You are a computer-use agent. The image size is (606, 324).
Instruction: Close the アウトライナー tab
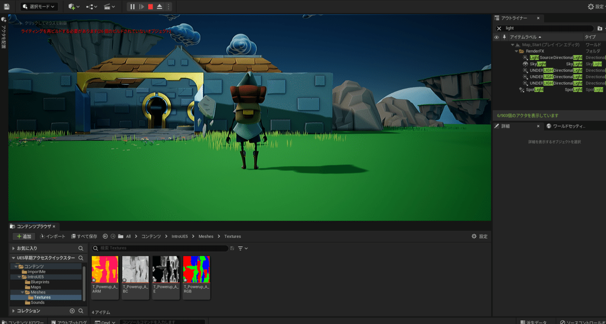(x=538, y=18)
